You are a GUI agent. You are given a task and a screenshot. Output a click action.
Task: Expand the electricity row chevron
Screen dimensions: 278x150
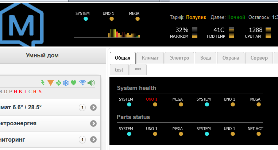click(93, 123)
